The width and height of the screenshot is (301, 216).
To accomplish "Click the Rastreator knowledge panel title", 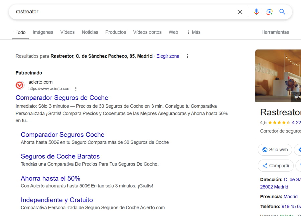I will [281, 112].
